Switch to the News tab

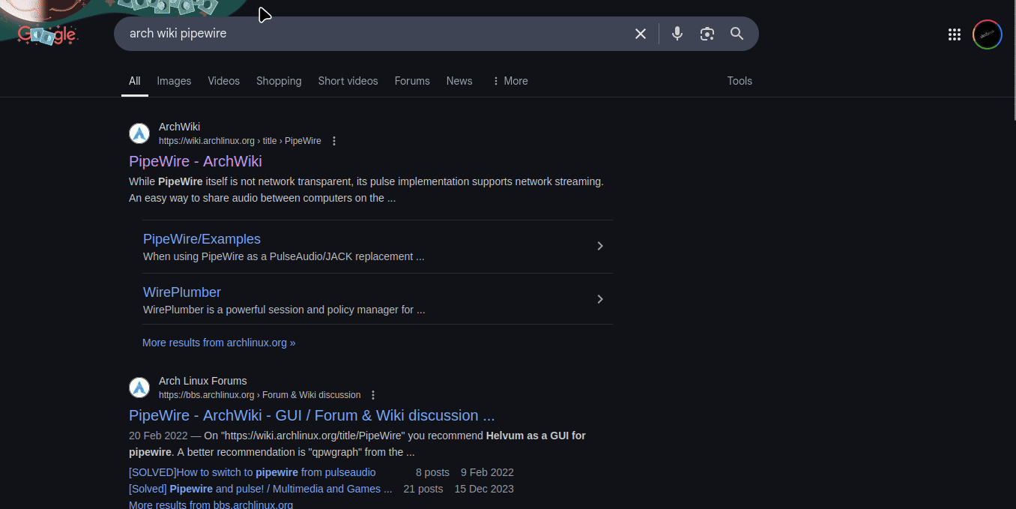(x=459, y=81)
